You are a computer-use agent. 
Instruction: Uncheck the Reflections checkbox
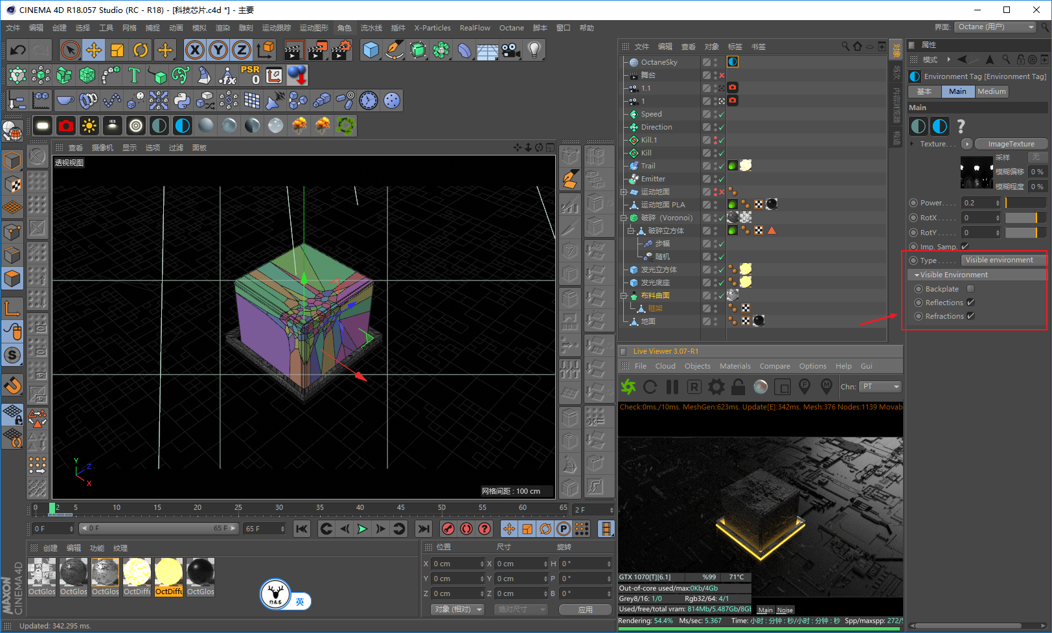pos(970,303)
